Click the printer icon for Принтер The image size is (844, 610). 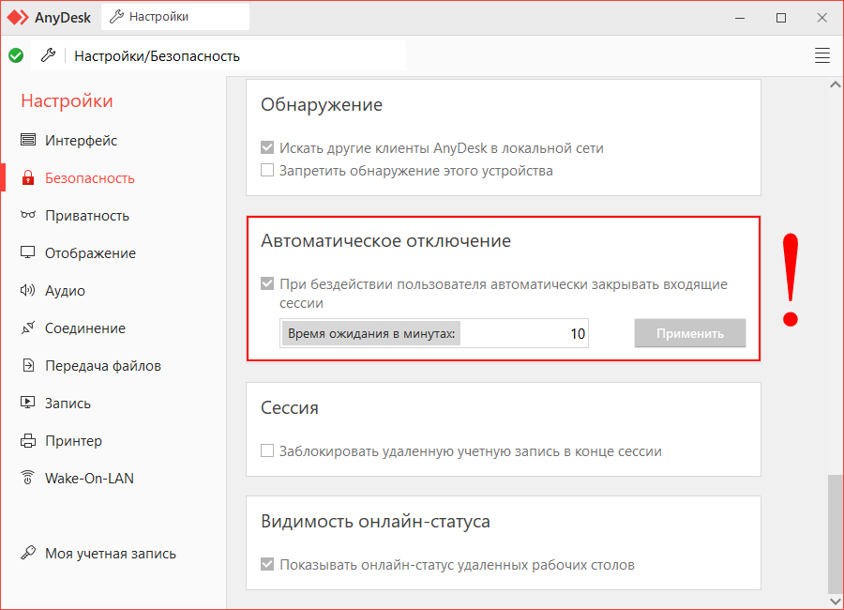(x=28, y=441)
